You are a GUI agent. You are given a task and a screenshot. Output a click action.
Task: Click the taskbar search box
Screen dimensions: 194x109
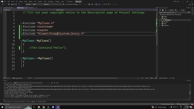[x=18, y=107]
